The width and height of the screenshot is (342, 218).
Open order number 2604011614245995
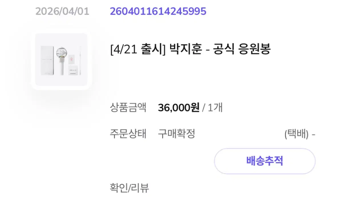(x=158, y=11)
